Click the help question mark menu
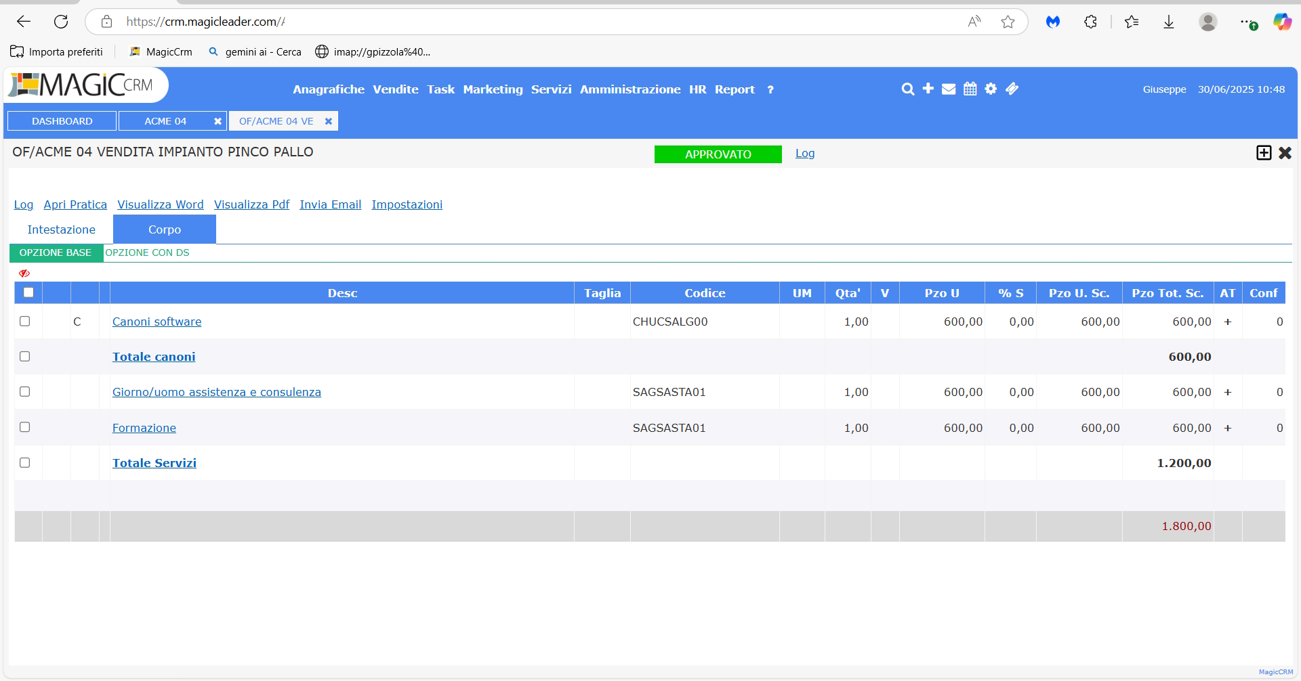The image size is (1301, 681). pyautogui.click(x=770, y=89)
